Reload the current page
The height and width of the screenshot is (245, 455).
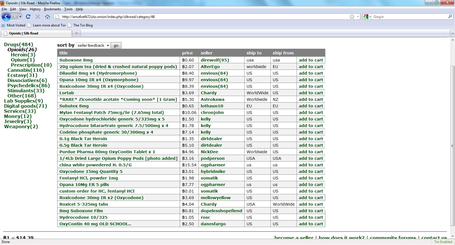(28, 17)
